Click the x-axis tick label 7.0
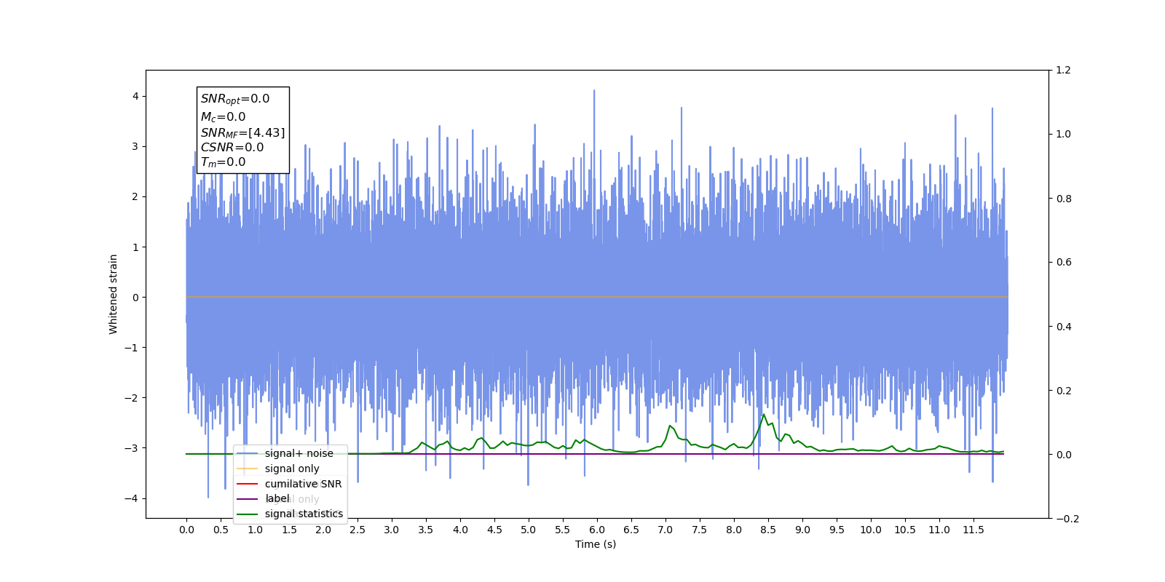This screenshot has width=1165, height=582. (x=666, y=530)
